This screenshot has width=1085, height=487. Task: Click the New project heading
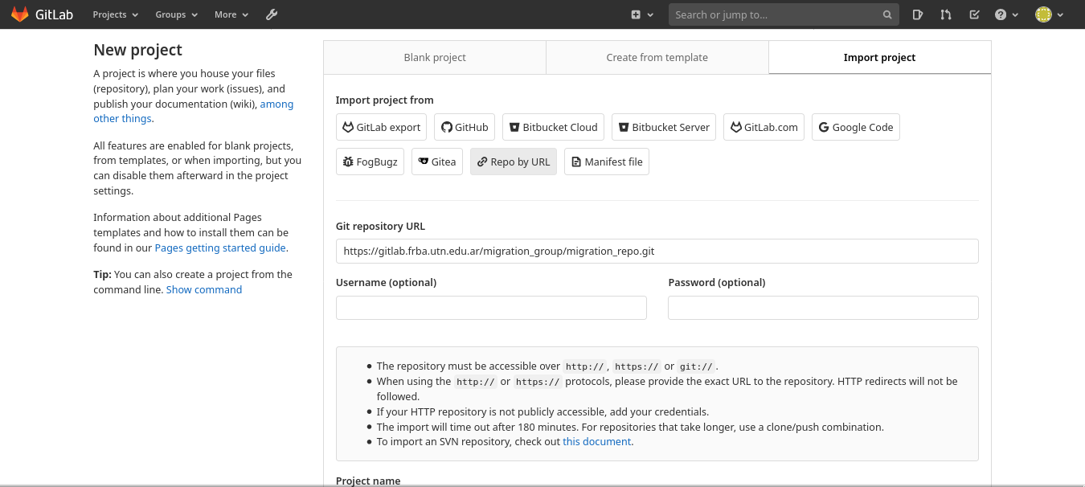[x=137, y=50]
